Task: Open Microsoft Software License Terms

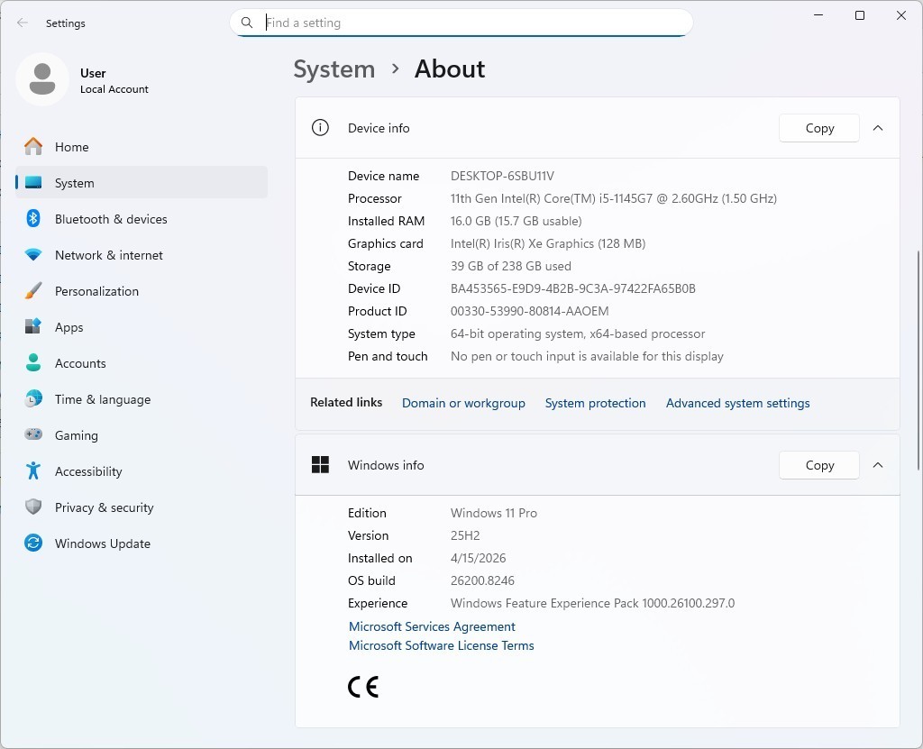Action: coord(441,645)
